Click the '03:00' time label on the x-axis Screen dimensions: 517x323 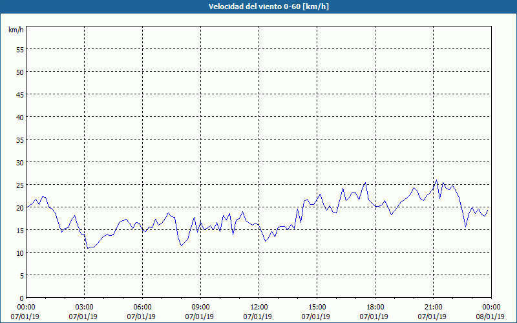85,307
